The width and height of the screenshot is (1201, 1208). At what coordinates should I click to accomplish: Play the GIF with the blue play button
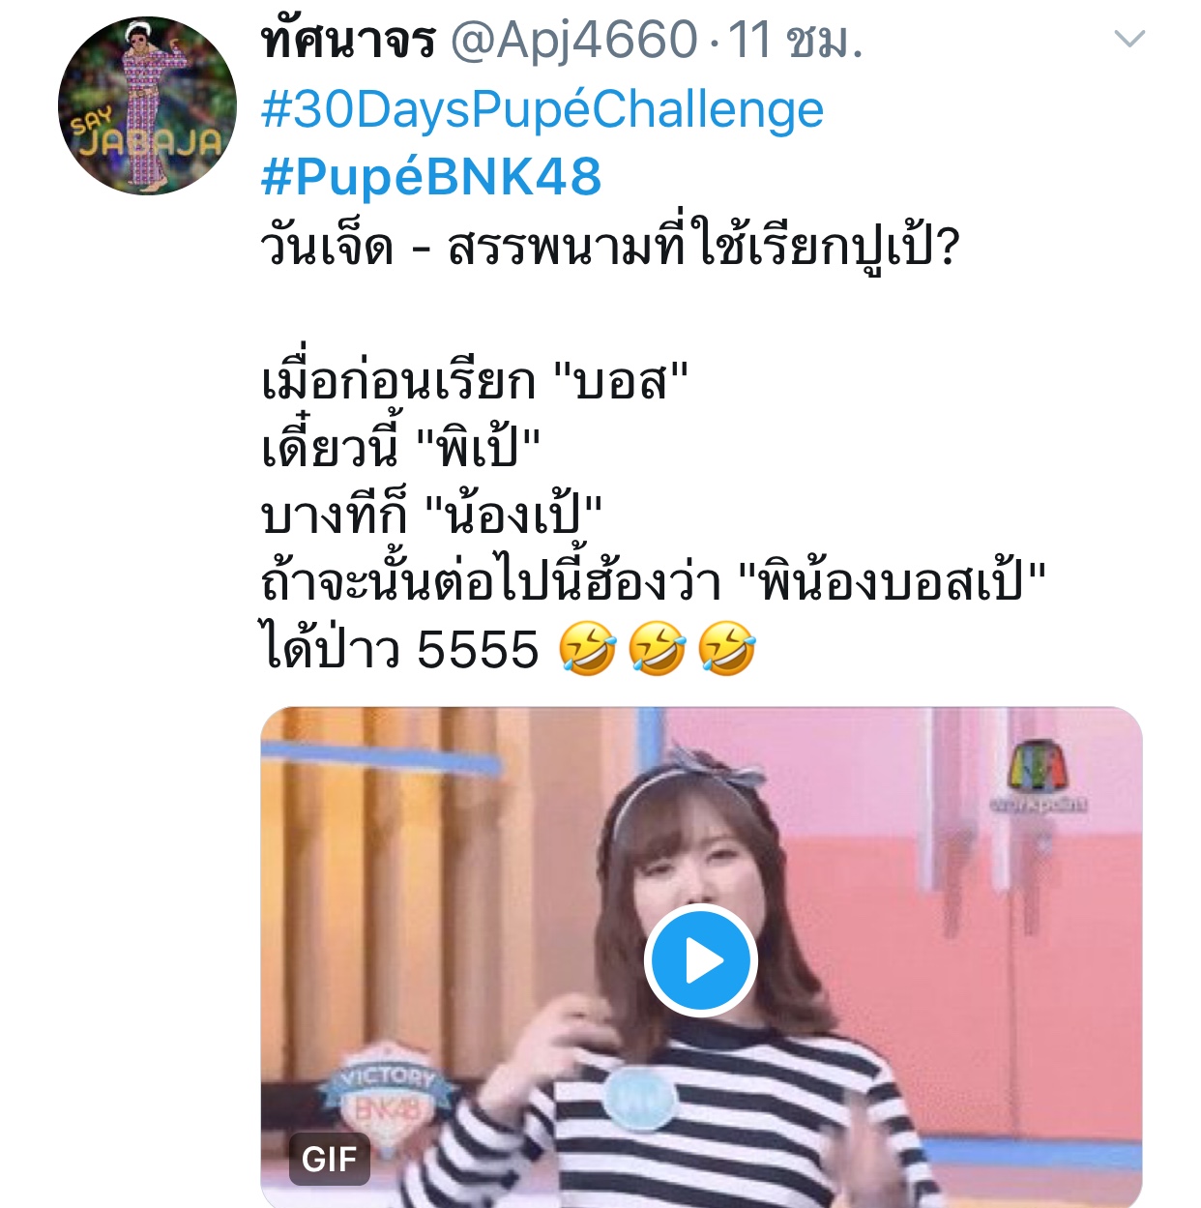[x=701, y=960]
